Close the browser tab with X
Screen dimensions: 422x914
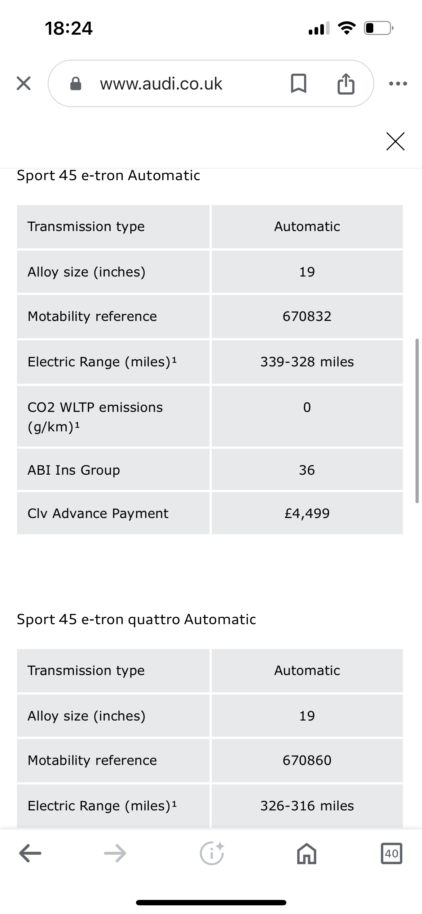tap(23, 83)
